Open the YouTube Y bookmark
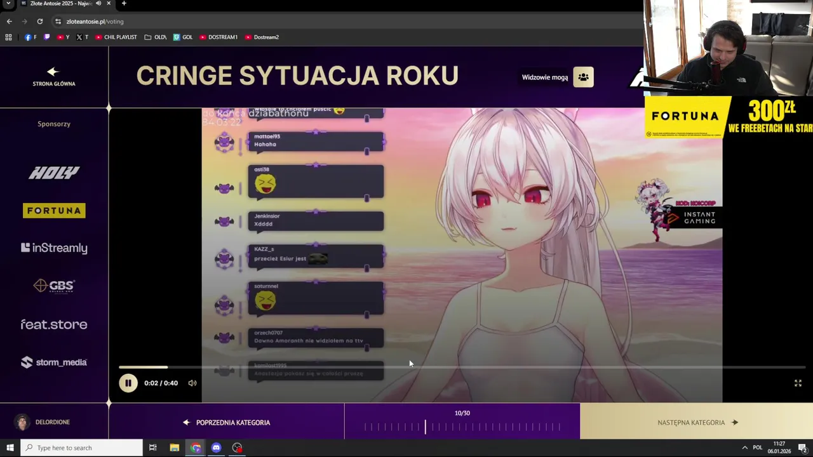The image size is (813, 457). click(63, 37)
